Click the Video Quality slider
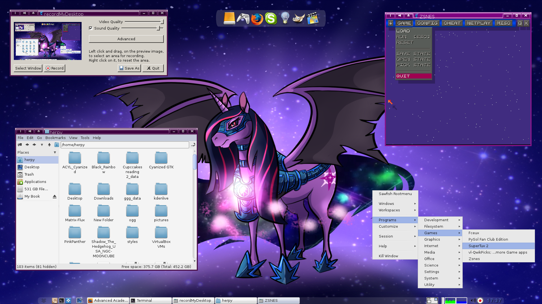This screenshot has height=304, width=542. [x=162, y=22]
